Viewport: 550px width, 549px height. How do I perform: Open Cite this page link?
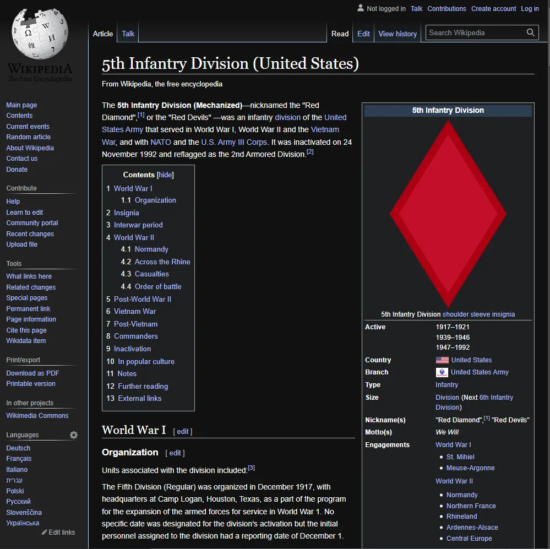[x=26, y=330]
